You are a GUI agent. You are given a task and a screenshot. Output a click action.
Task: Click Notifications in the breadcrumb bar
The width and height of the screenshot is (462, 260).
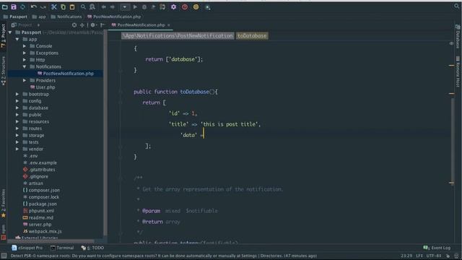click(66, 17)
